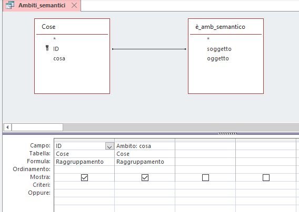Check Mostra checkbox in fourth empty column
Screen dimensions: 299x212
pos(266,177)
